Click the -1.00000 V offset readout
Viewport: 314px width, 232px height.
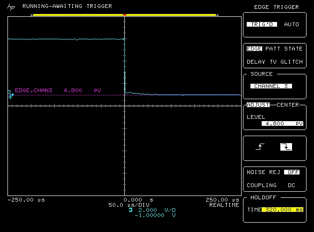[155, 215]
